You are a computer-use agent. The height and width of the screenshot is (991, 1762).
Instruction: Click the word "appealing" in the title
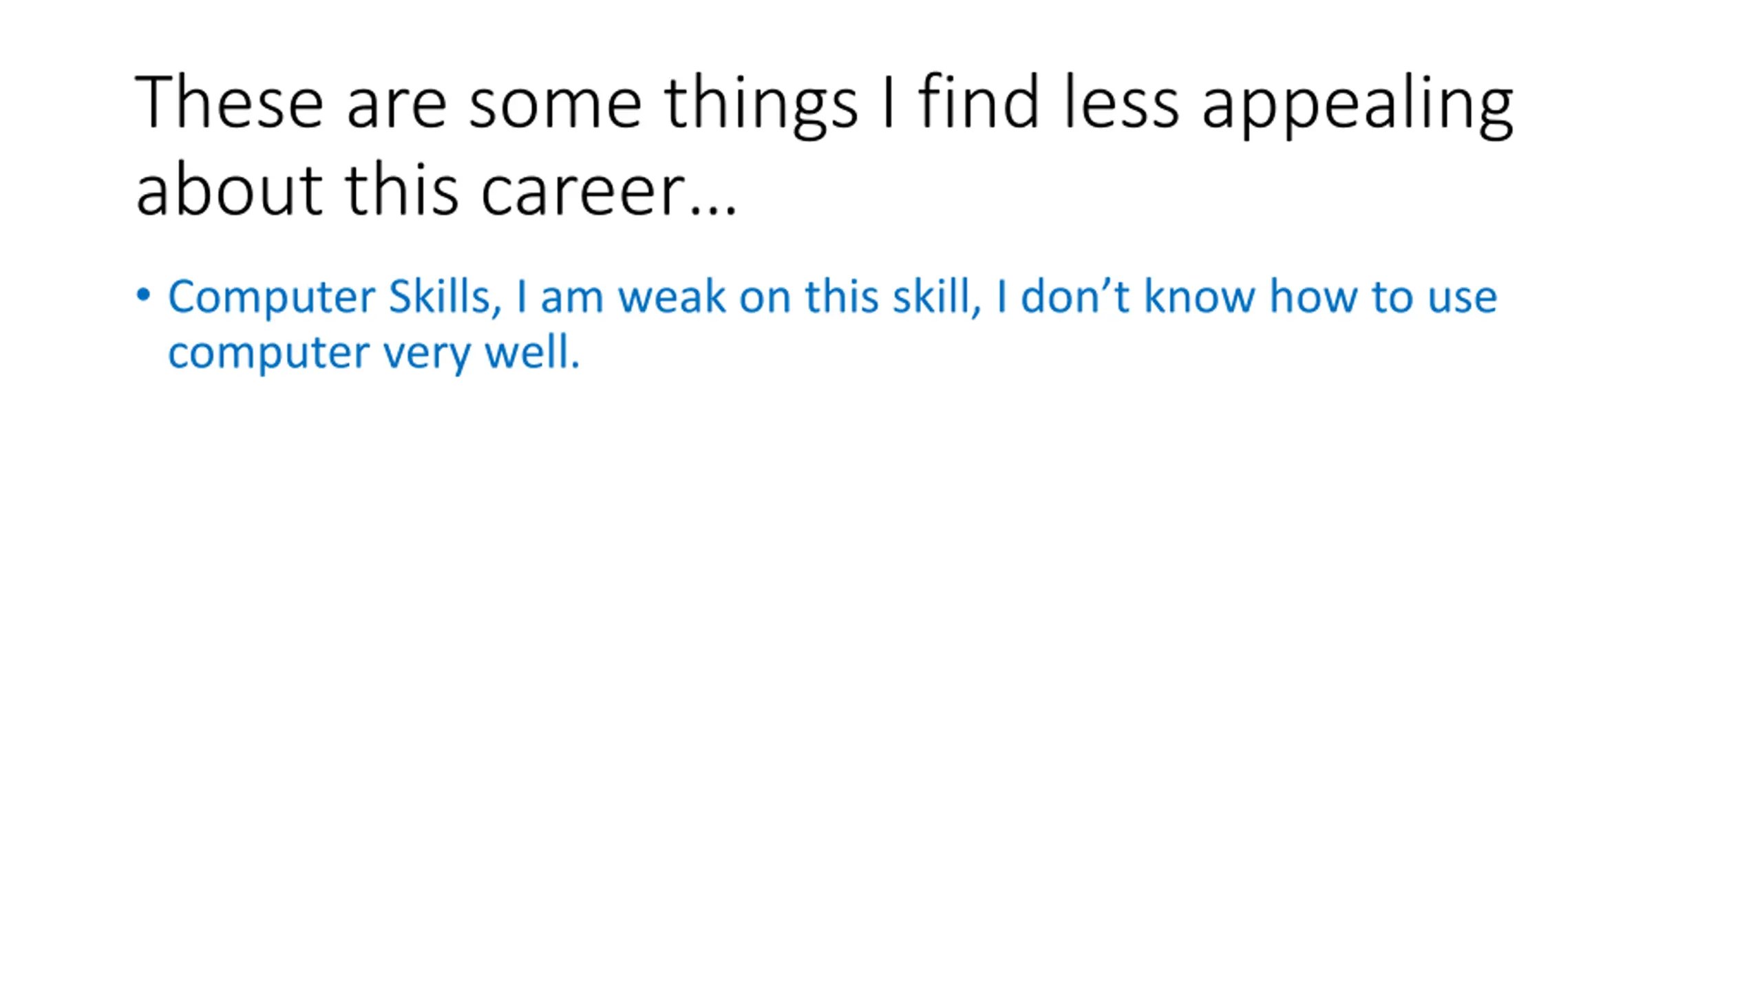[x=1357, y=105]
